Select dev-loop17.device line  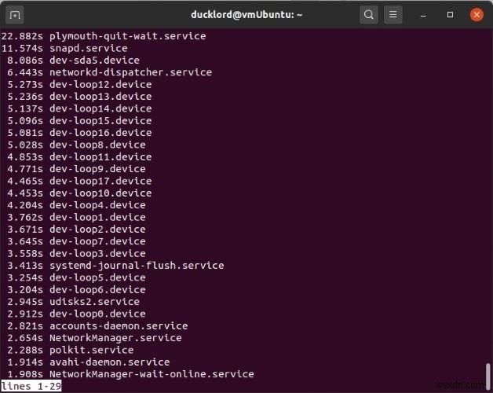(79, 181)
